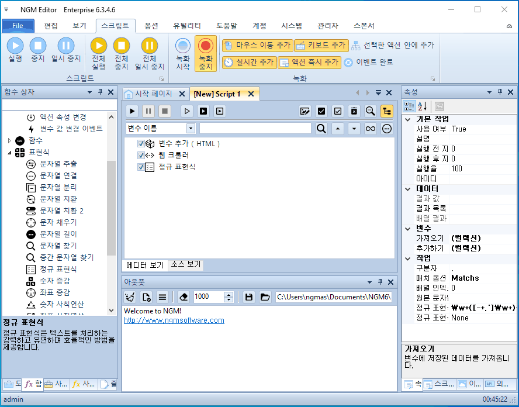Toggle 키보드 추가 option
This screenshot has height=407, width=519.
(321, 46)
